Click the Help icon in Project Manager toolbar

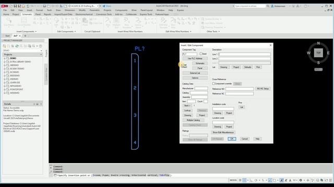(41, 46)
